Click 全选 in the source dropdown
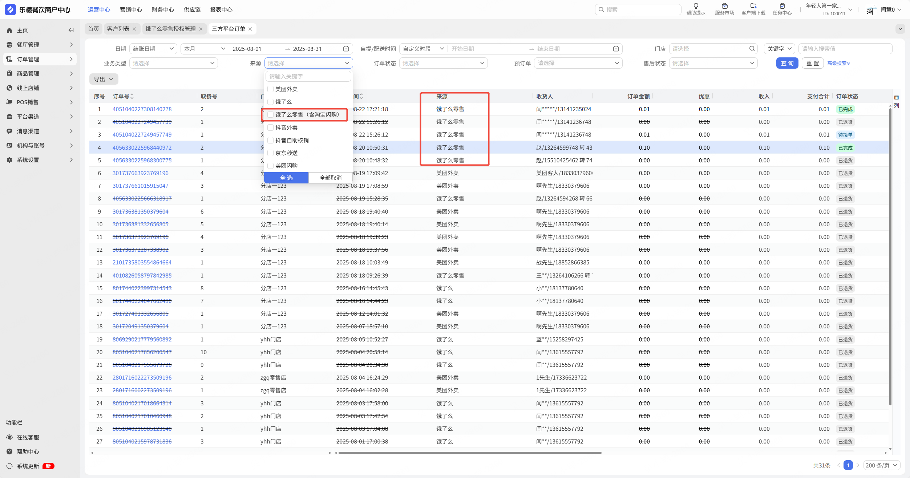Image resolution: width=910 pixels, height=478 pixels. (286, 178)
